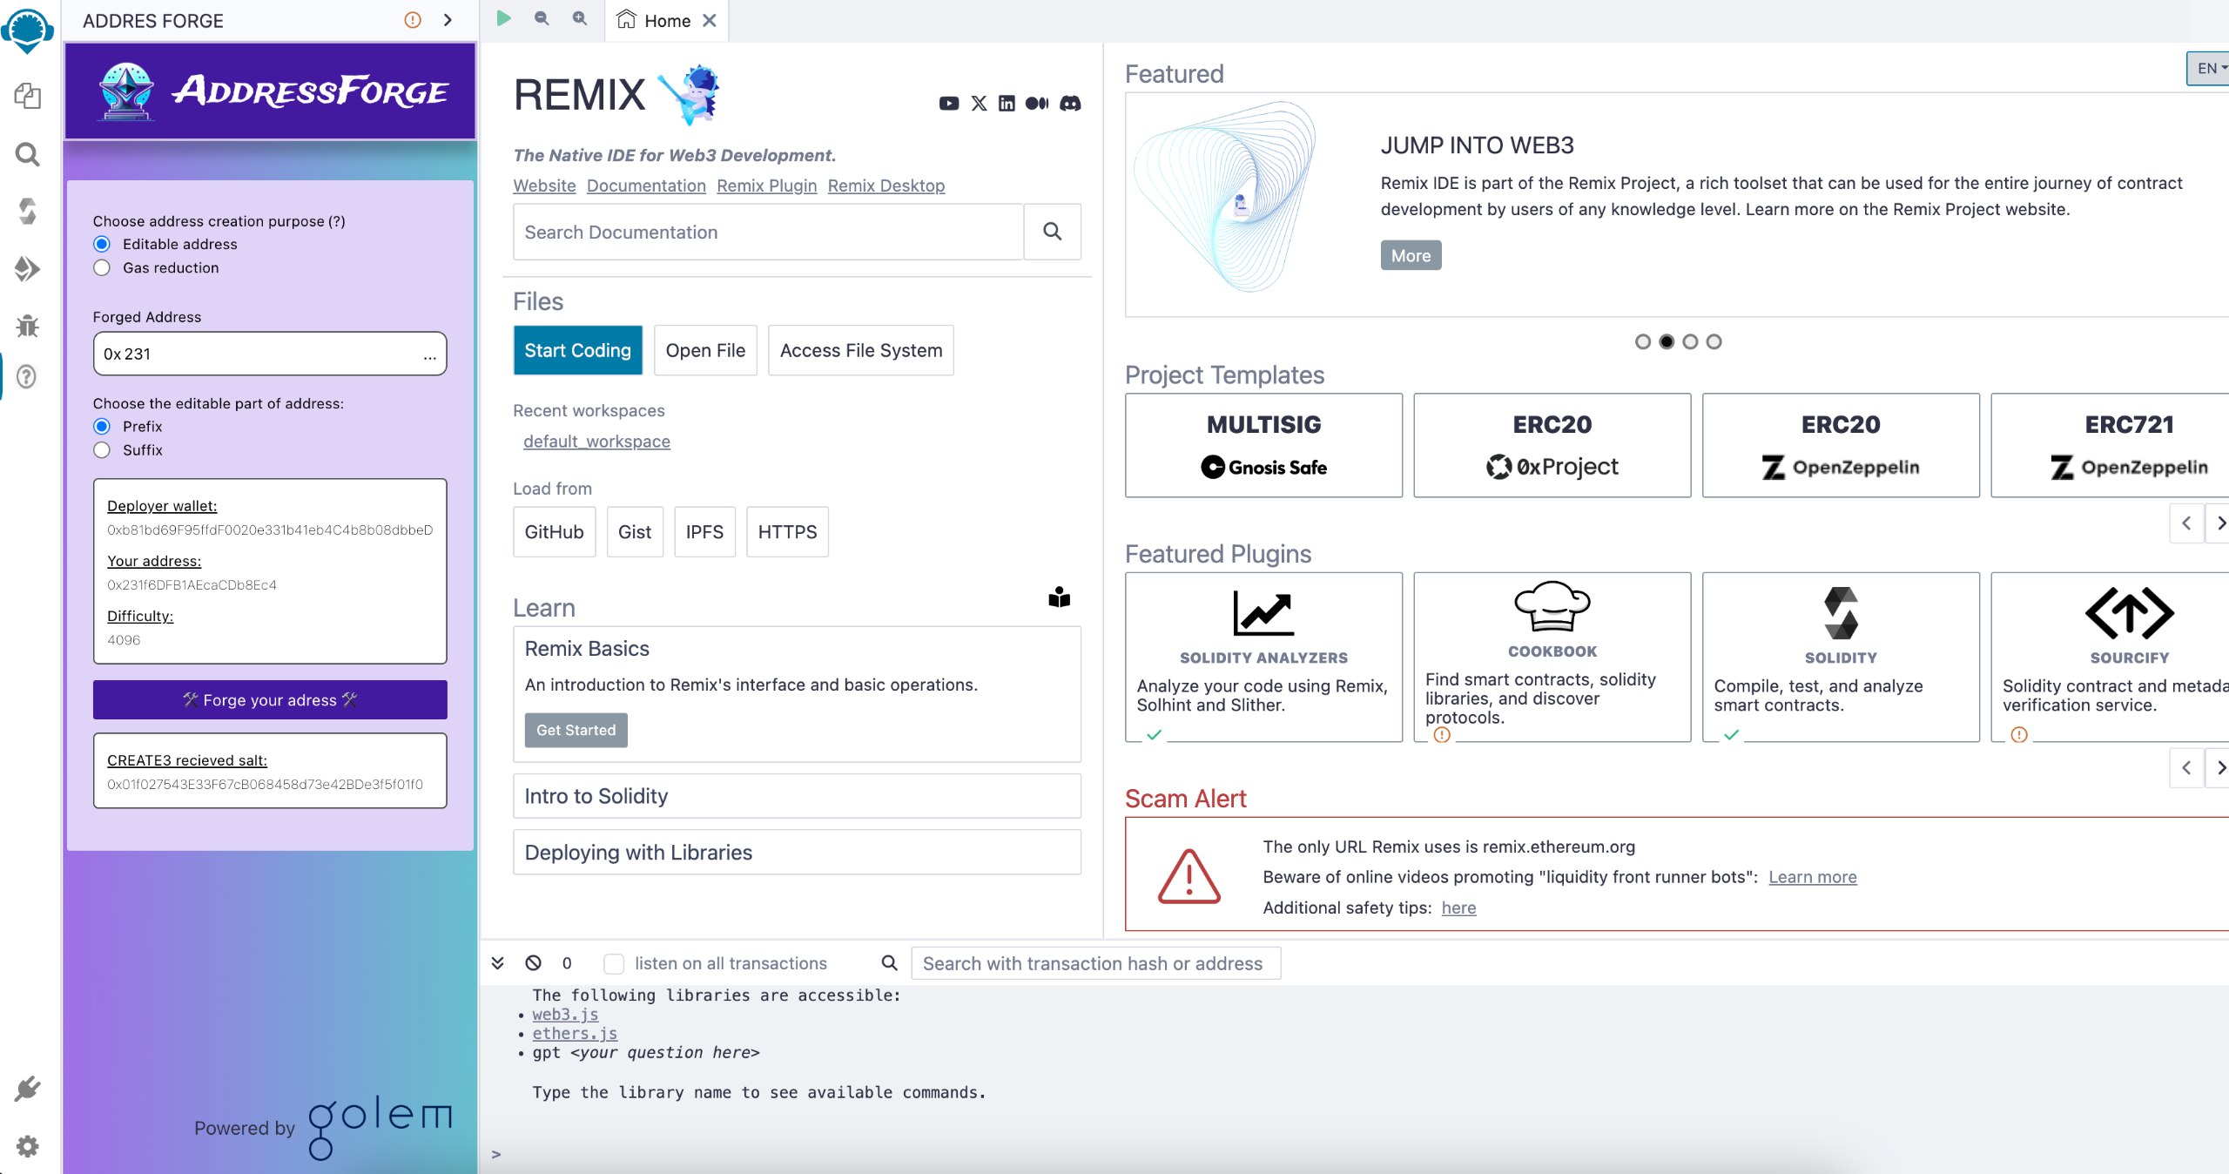Open the Deploy & Run sidebar icon
Screen dimensions: 2229x1174
click(x=28, y=269)
